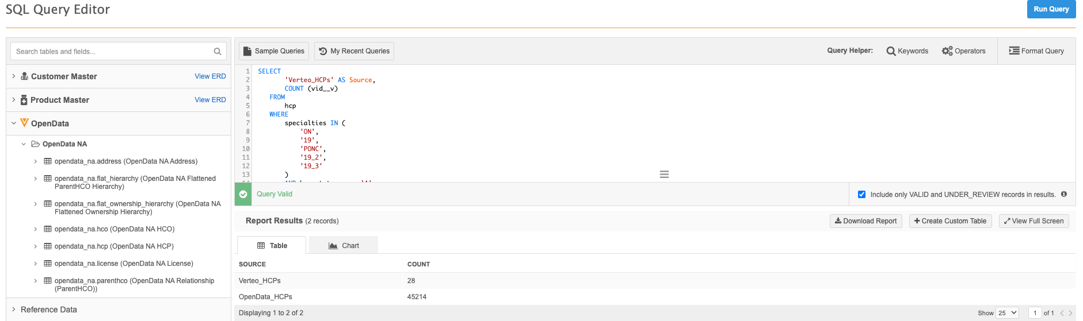Open View Full Screen for results

point(1034,221)
